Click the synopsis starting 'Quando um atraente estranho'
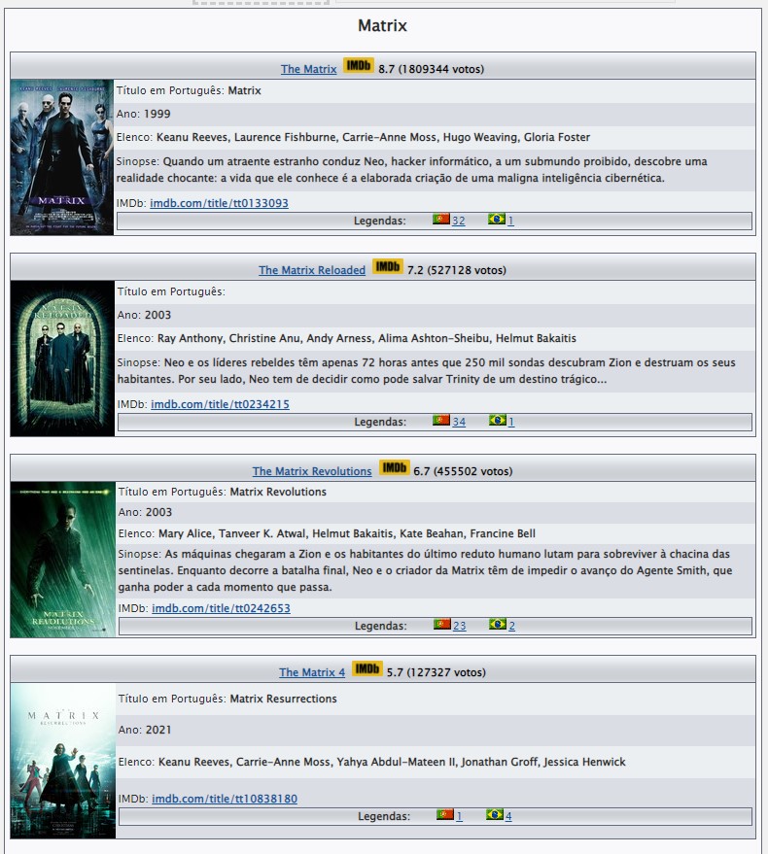768x854 pixels. (x=411, y=169)
